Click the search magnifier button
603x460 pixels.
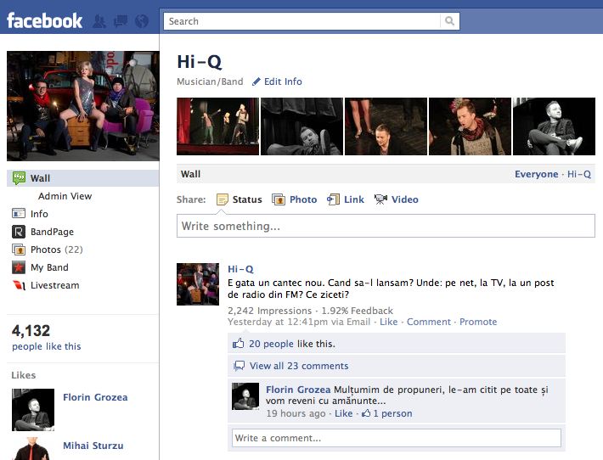(x=450, y=21)
